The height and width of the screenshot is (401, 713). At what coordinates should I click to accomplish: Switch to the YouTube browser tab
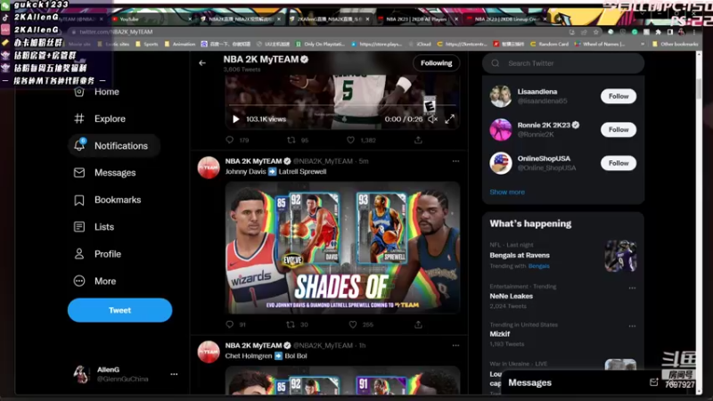149,19
